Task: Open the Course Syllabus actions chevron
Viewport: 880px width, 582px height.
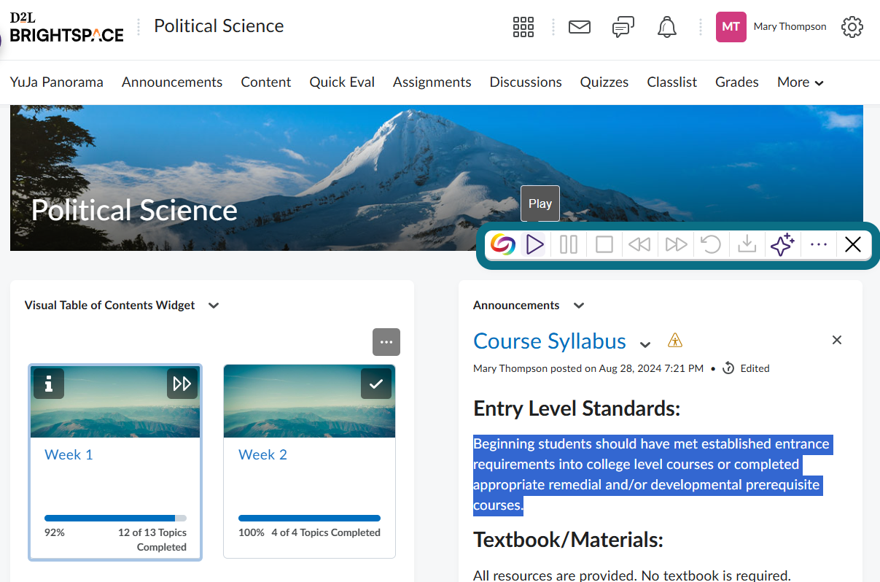Action: click(x=645, y=344)
